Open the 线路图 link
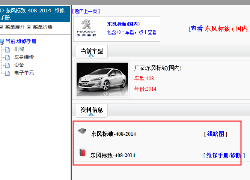This screenshot has width=250, height=180. tap(215, 134)
